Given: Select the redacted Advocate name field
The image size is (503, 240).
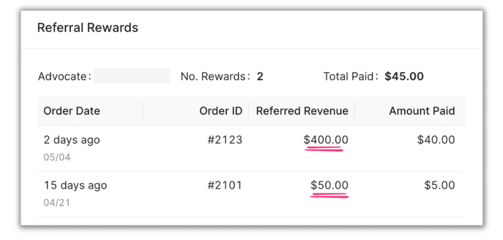Looking at the screenshot, I should click(x=132, y=76).
